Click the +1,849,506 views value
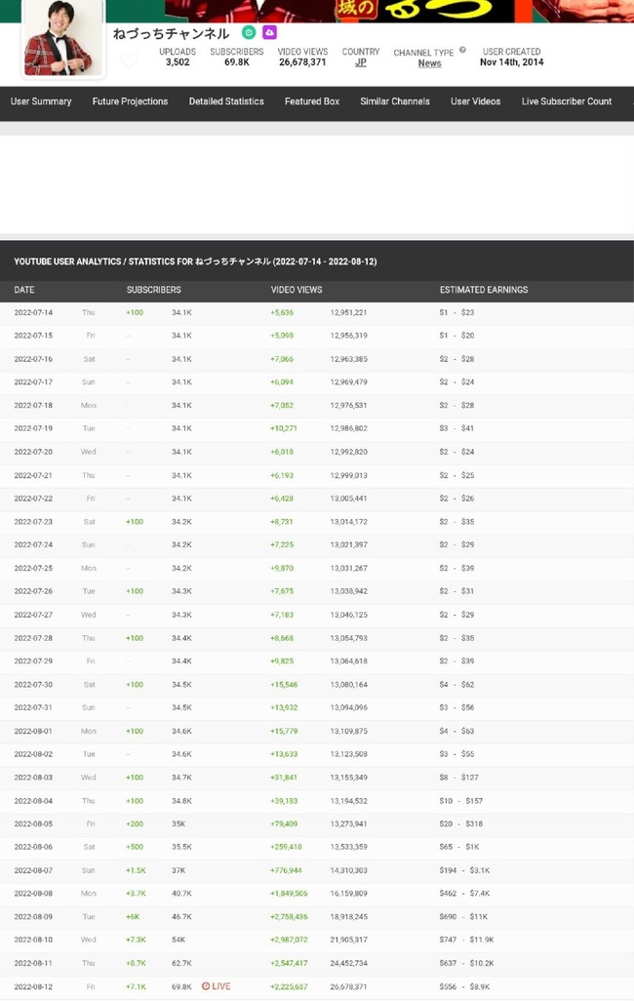634x1001 pixels. [290, 893]
